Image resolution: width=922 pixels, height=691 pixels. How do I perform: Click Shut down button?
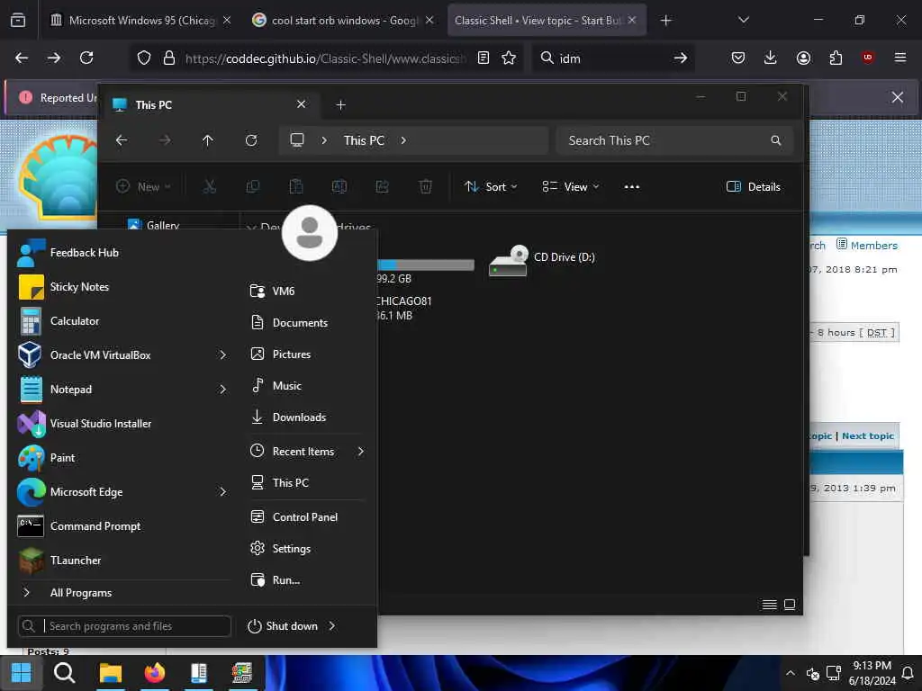[x=282, y=626]
